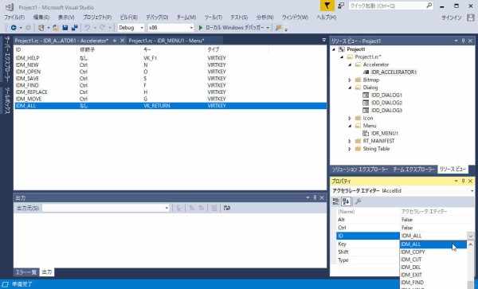Viewport: 478px width, 289px height.
Task: Click the toggle word wrap icon in output
Action: click(x=226, y=208)
